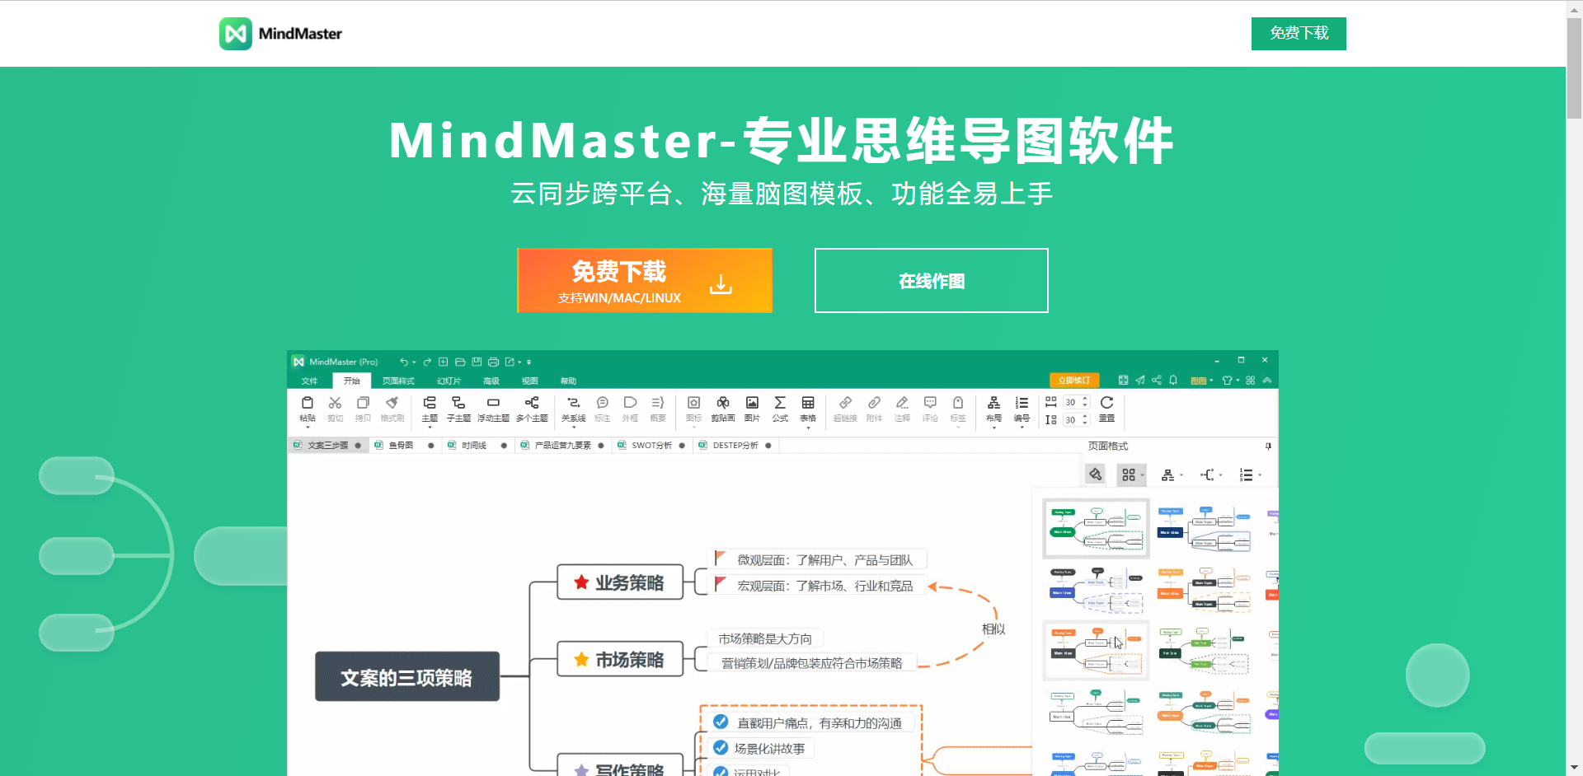
Task: Switch to the 幻灯片 ribbon tab
Action: [449, 381]
